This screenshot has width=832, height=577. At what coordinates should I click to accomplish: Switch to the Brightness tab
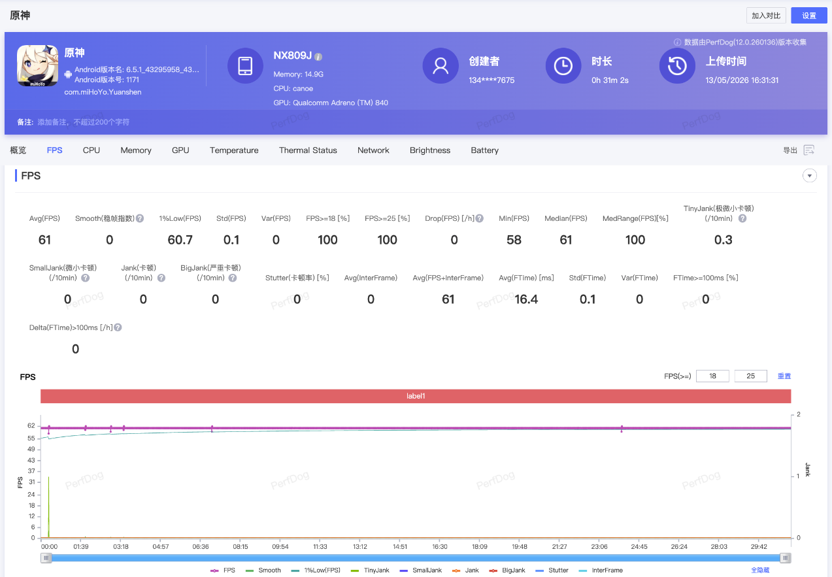(x=430, y=150)
